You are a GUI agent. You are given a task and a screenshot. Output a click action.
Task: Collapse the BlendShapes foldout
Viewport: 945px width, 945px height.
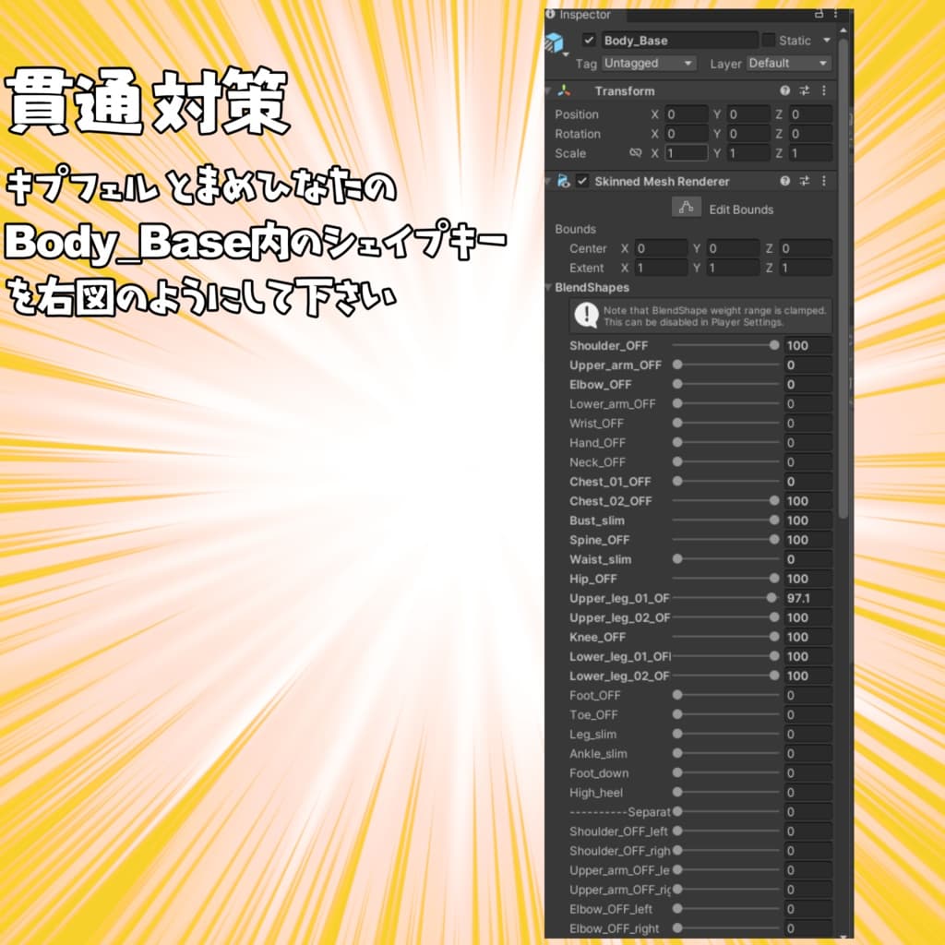tap(551, 287)
